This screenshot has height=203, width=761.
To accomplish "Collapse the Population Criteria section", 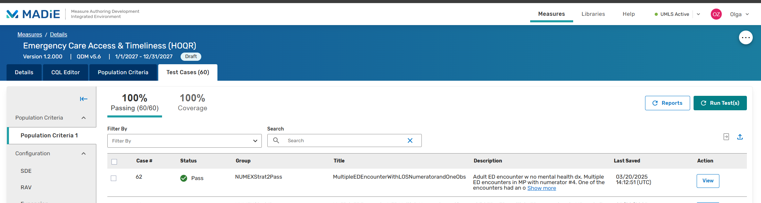I will [84, 118].
